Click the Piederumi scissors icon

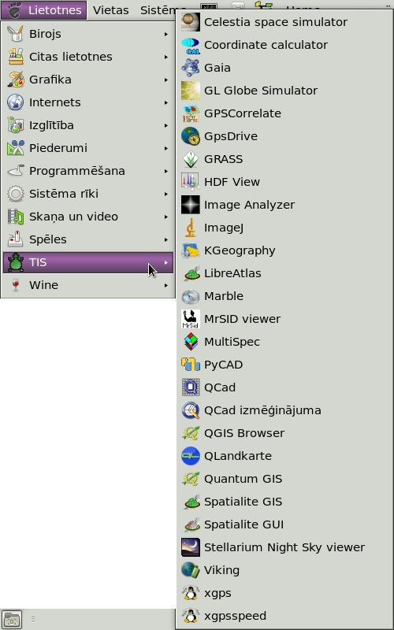[x=16, y=148]
